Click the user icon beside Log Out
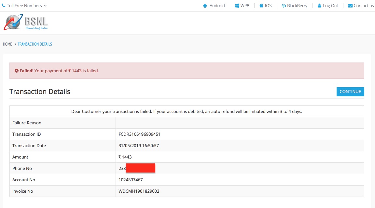Viewport: 375px width, 208px height. [x=319, y=6]
